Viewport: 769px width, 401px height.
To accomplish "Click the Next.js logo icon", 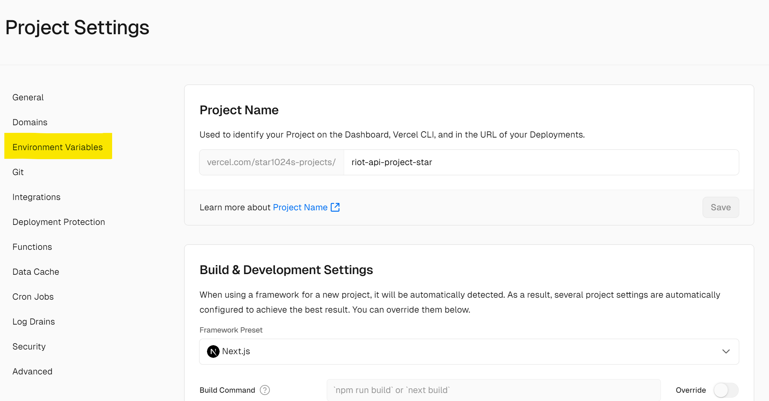I will pos(213,351).
